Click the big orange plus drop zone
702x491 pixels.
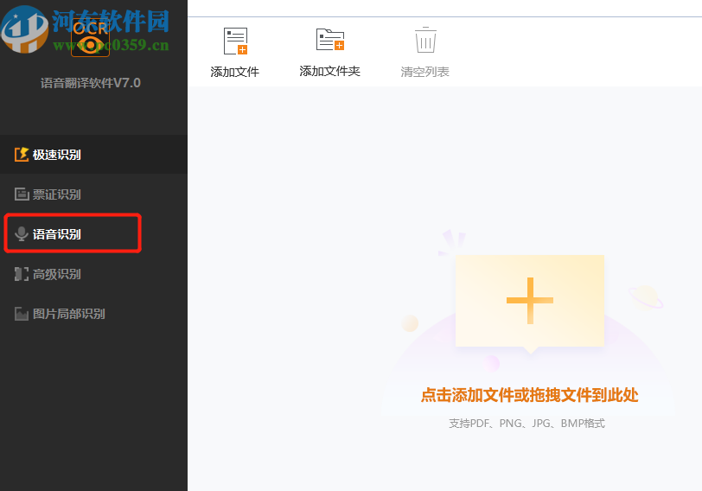(530, 300)
